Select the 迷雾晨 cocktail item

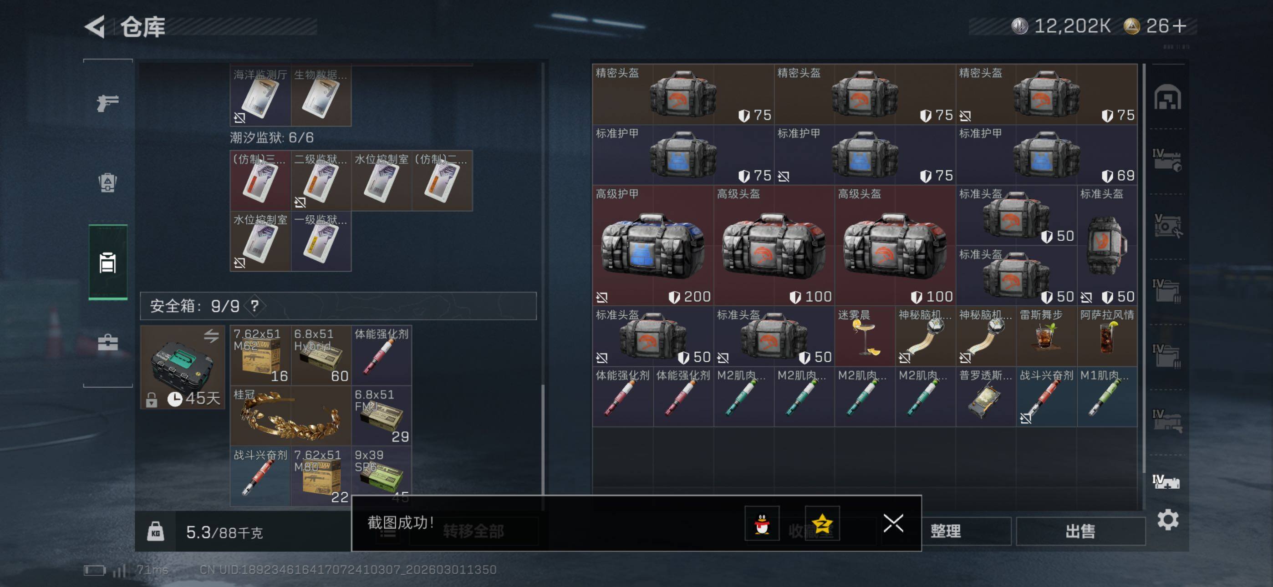pyautogui.click(x=864, y=336)
